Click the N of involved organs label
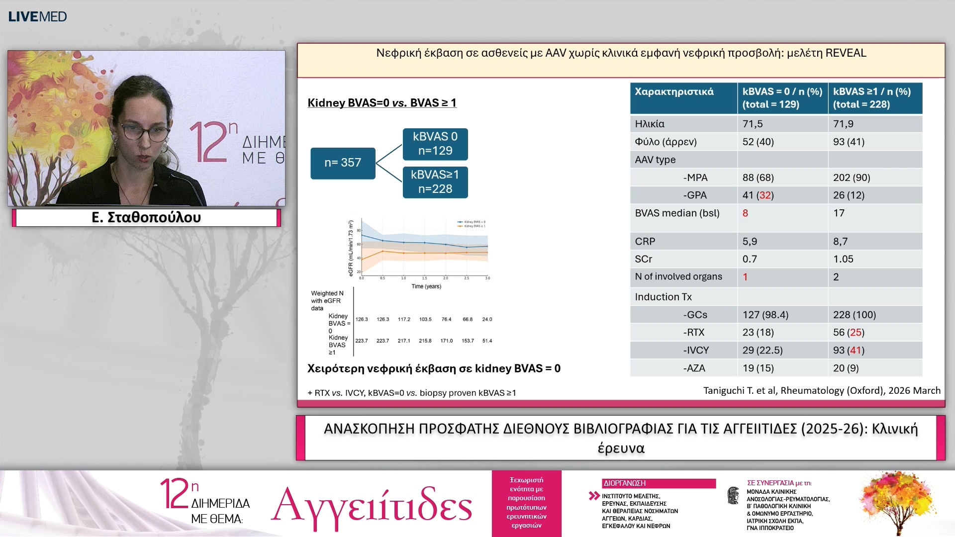 678,276
